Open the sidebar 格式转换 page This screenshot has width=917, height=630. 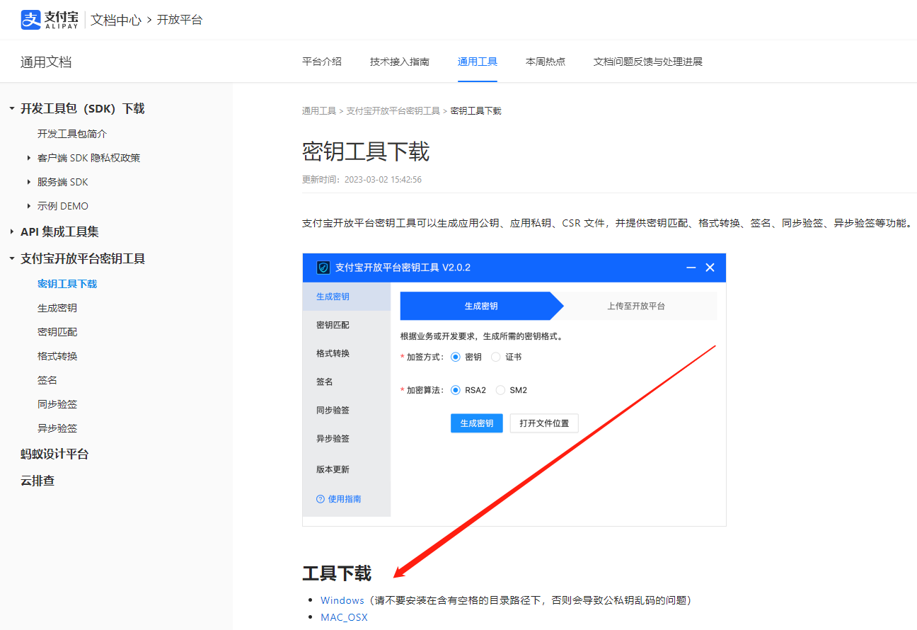coord(57,356)
